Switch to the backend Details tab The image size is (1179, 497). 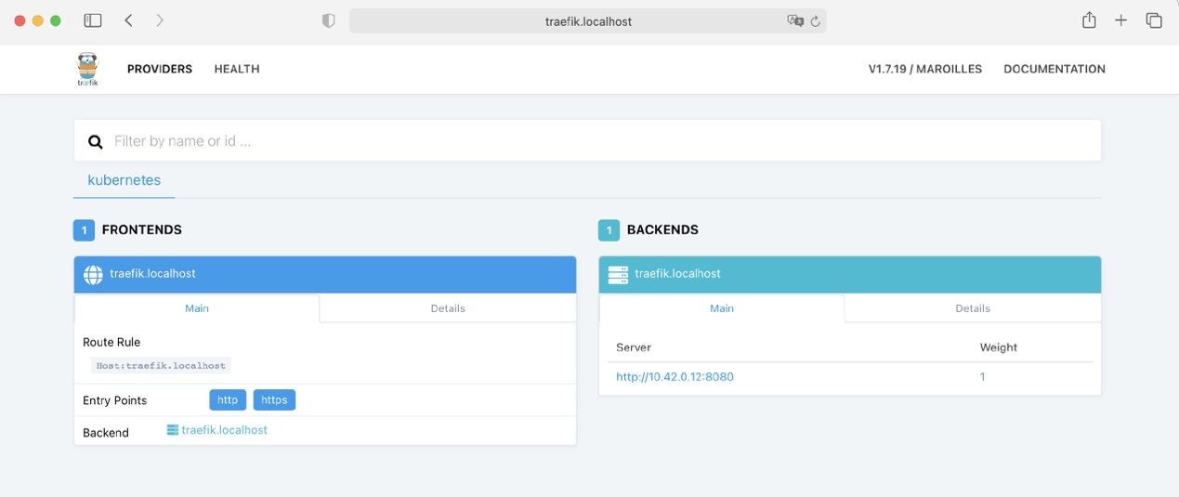pos(973,308)
